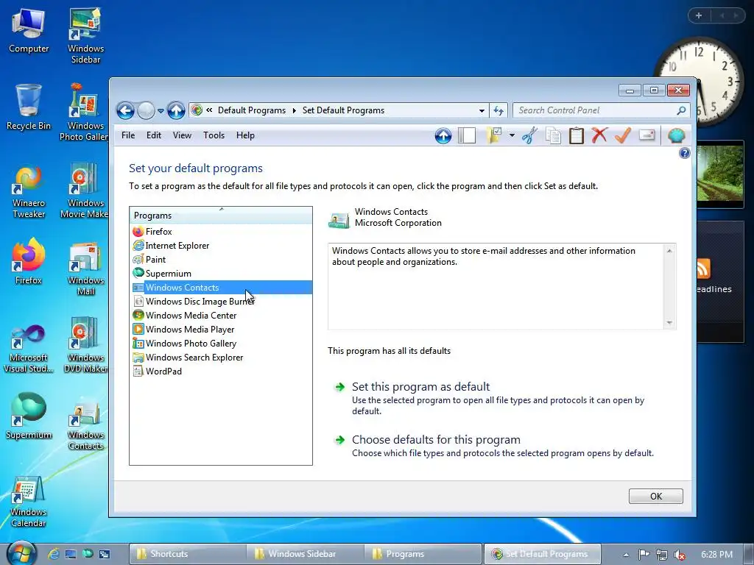The image size is (754, 565).
Task: Select Windows Contacts in the programs list
Action: coord(222,288)
